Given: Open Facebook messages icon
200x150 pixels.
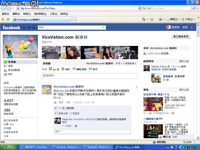Looking at the screenshot, I should [29, 27].
